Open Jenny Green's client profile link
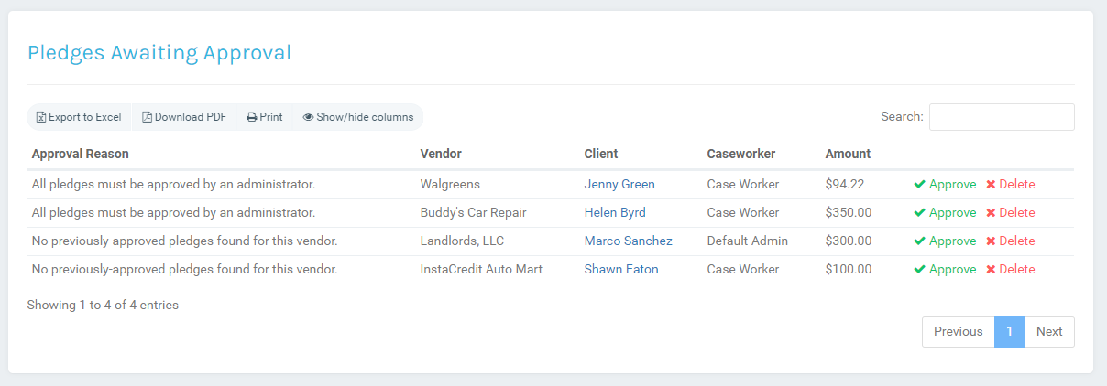 (619, 184)
